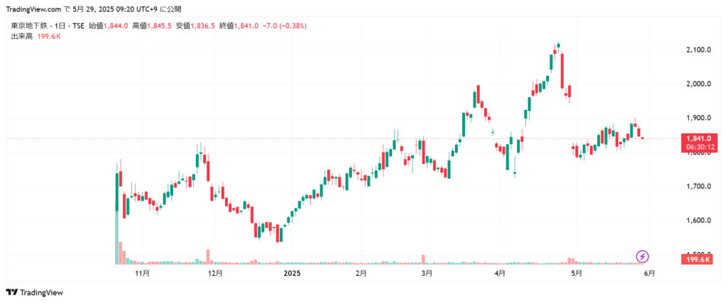Click the 1,700.0 price axis label
This screenshot has height=303, width=727.
click(699, 186)
